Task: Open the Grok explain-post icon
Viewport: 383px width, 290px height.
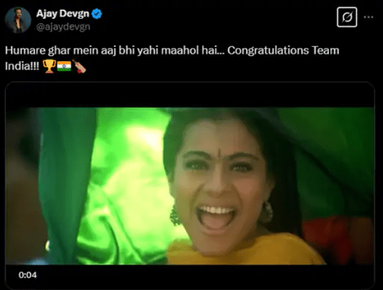Action: point(347,17)
